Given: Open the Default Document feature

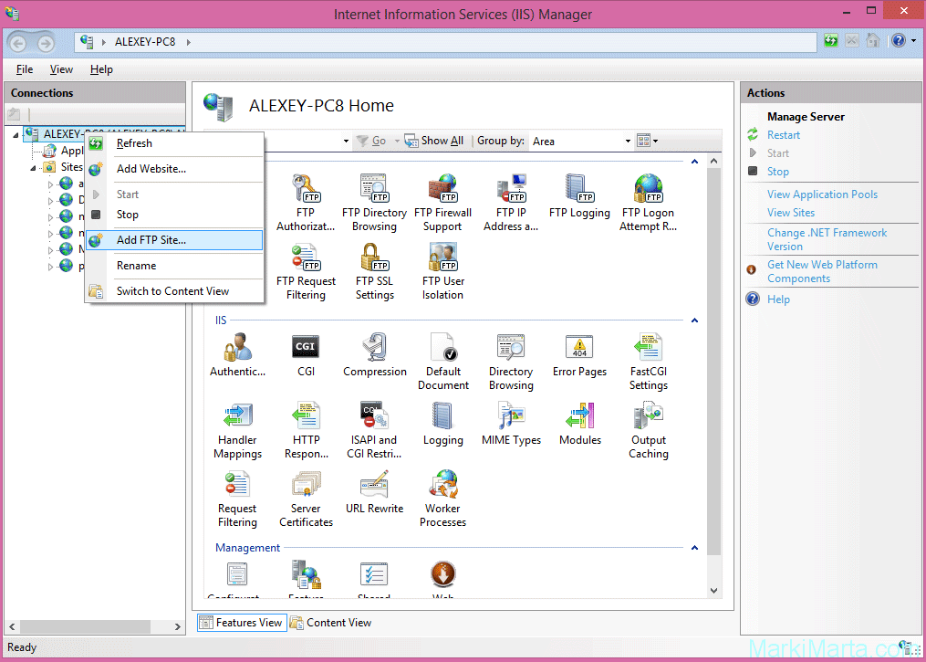Looking at the screenshot, I should click(x=442, y=362).
